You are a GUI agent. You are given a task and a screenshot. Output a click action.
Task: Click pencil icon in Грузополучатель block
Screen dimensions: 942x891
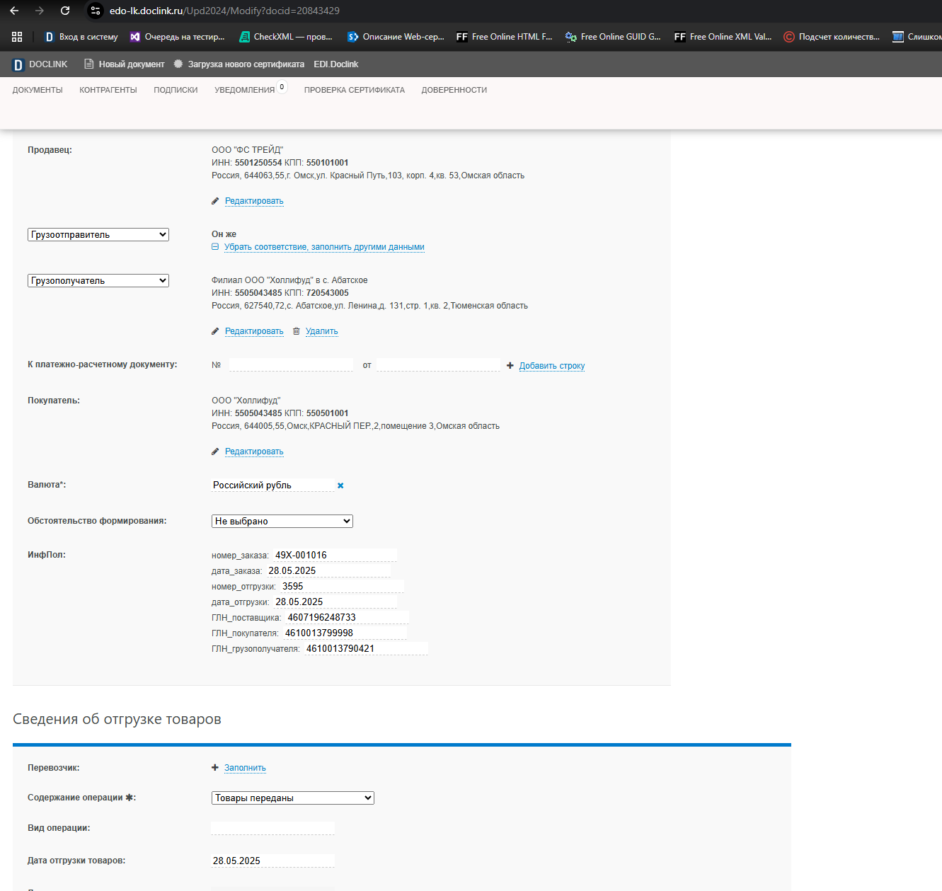pos(215,331)
